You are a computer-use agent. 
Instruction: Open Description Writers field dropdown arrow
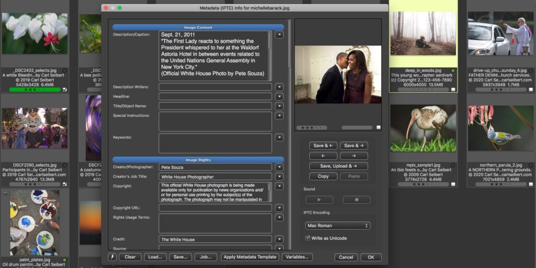(x=280, y=87)
